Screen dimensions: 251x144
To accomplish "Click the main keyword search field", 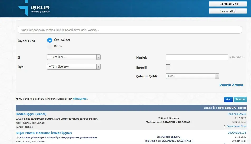I will 129,30.
